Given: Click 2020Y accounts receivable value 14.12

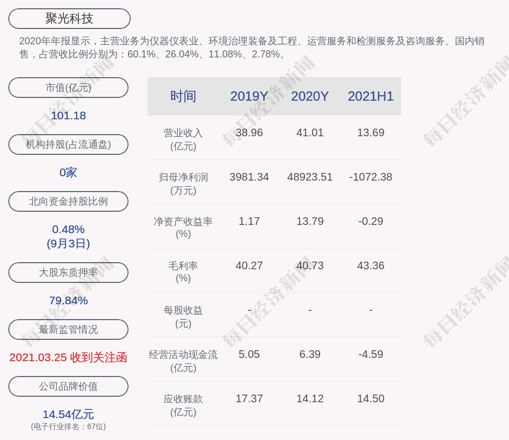Looking at the screenshot, I should tap(310, 399).
